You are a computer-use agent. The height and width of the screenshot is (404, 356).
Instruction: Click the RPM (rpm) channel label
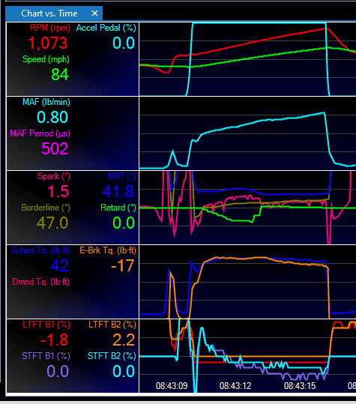[50, 28]
